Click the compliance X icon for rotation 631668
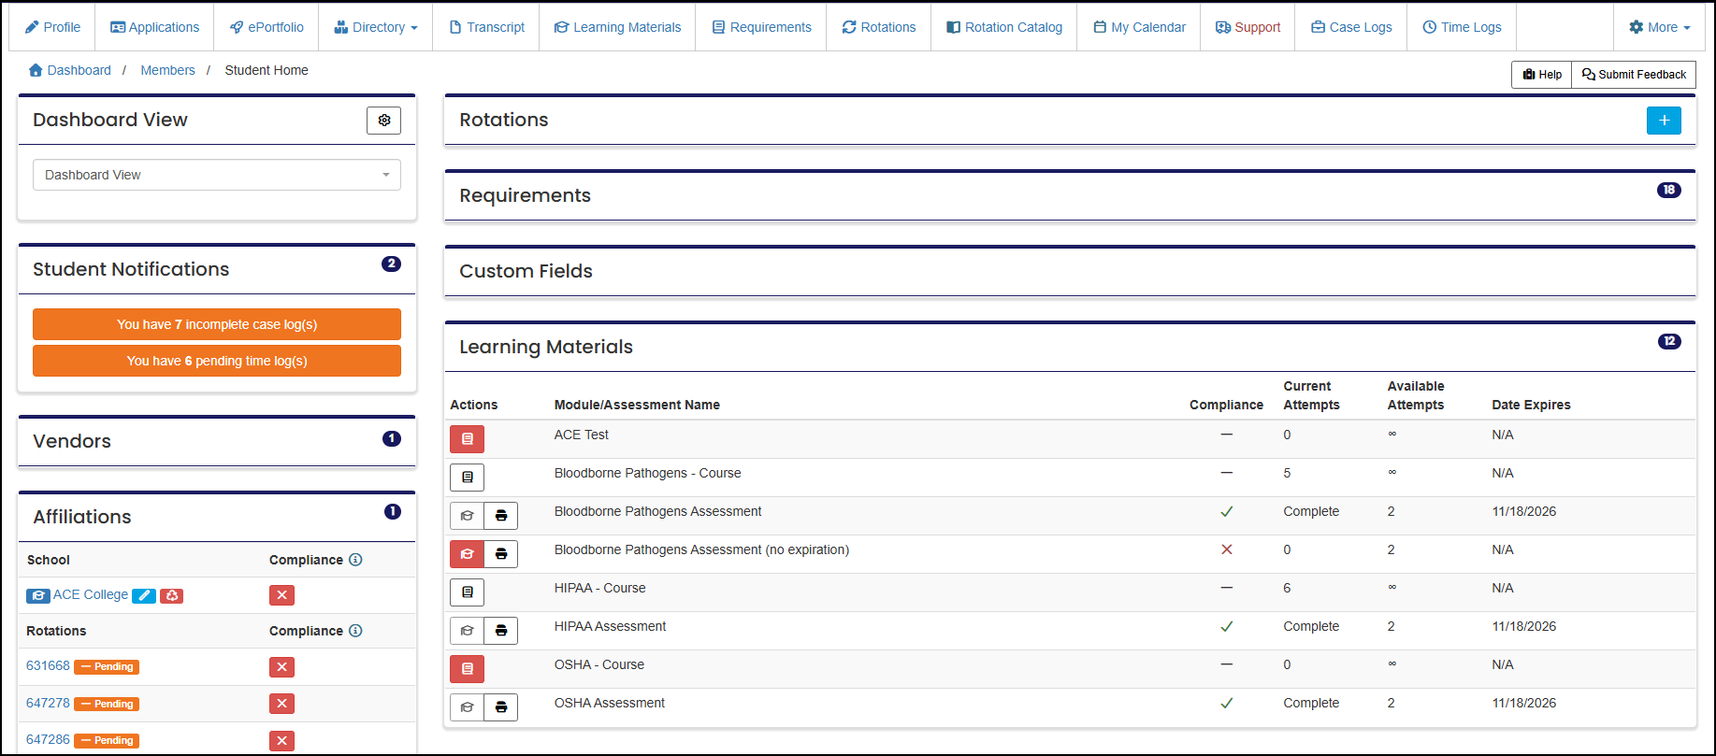Image resolution: width=1716 pixels, height=756 pixels. (281, 667)
